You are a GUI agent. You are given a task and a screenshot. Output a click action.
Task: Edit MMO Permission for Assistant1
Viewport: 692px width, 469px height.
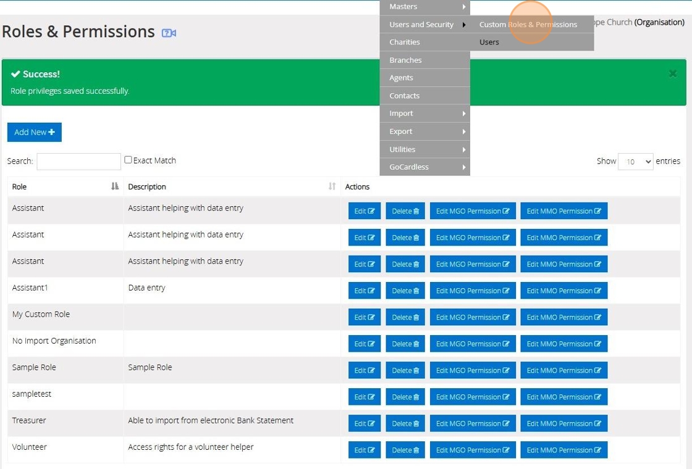[564, 291]
